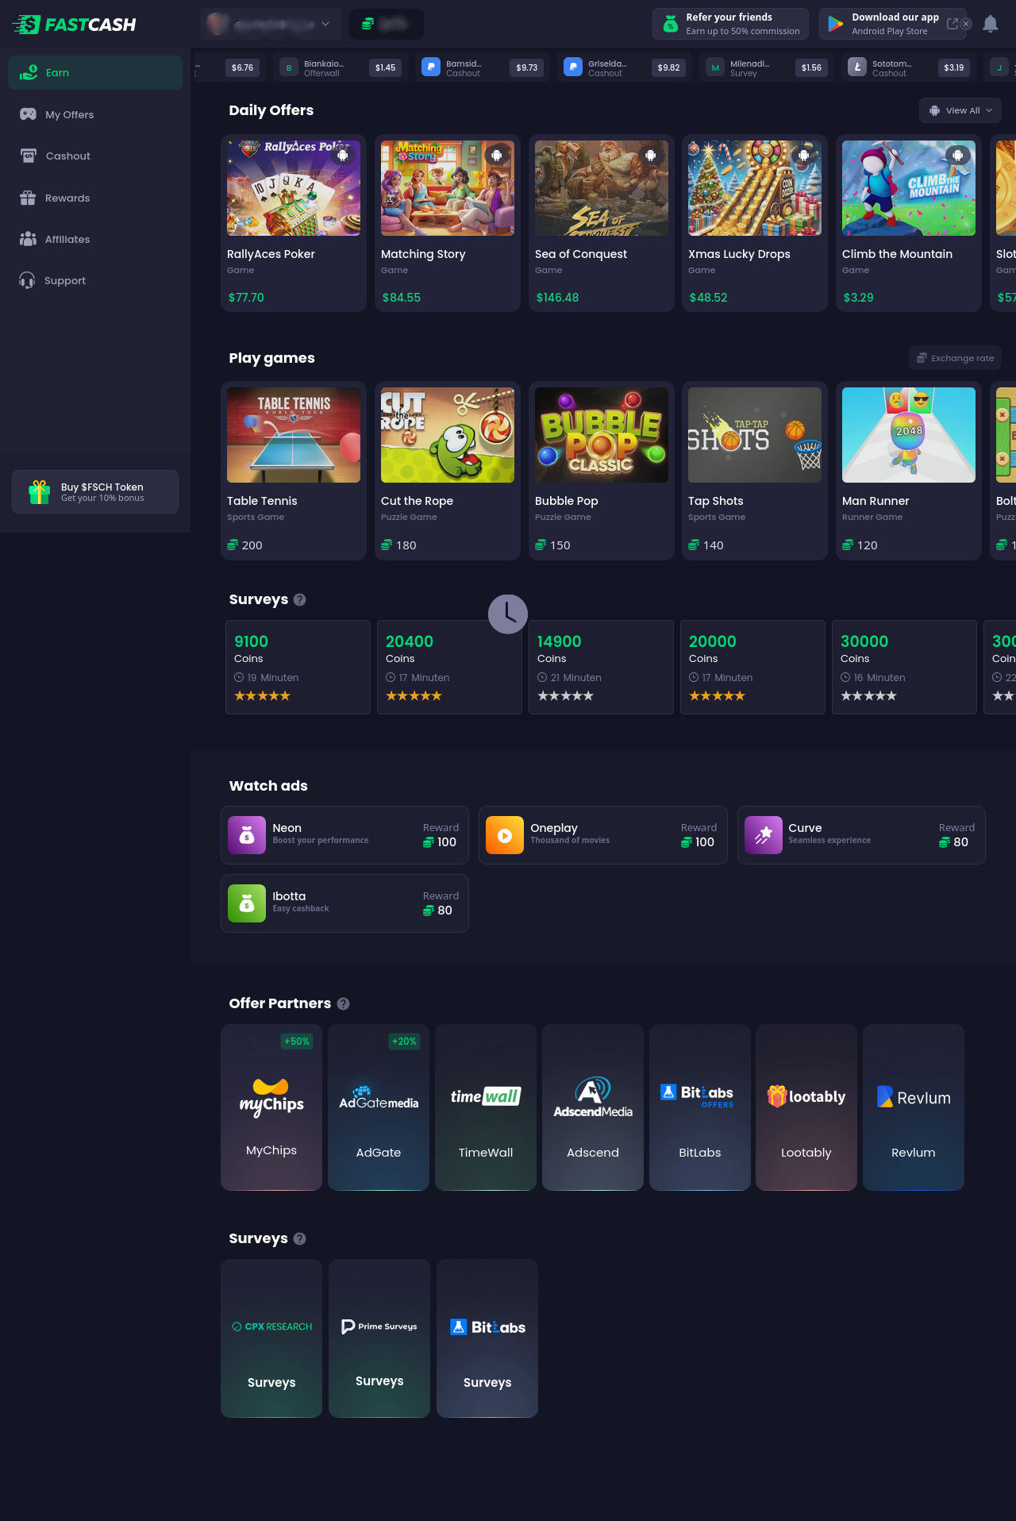Click the FastCash logo
The height and width of the screenshot is (1521, 1016).
tap(75, 25)
